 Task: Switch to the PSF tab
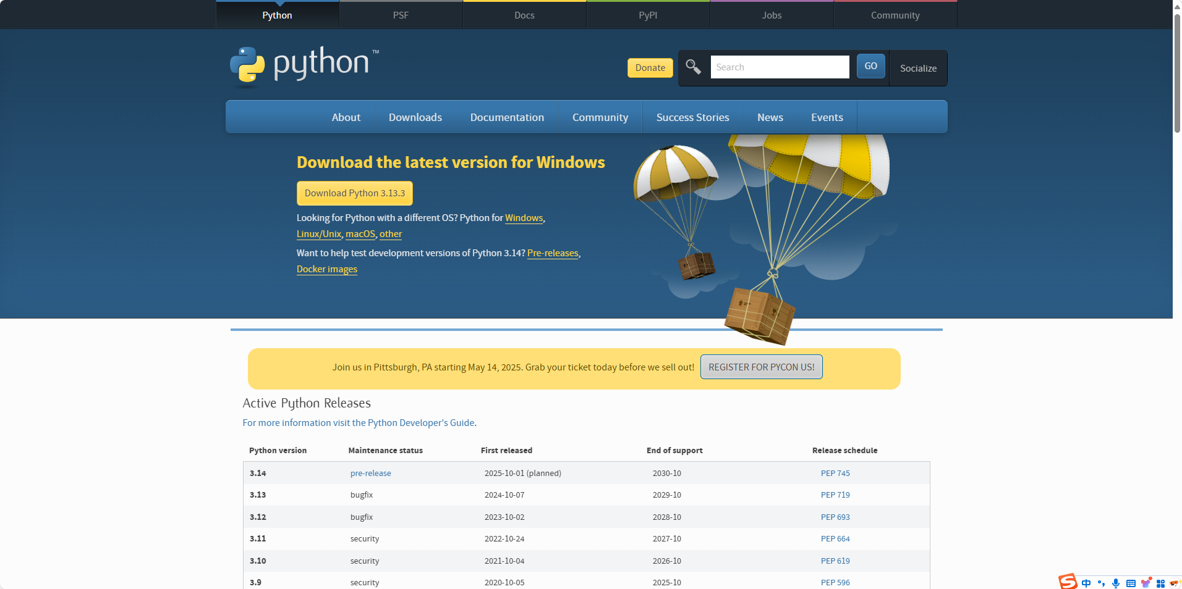[401, 14]
